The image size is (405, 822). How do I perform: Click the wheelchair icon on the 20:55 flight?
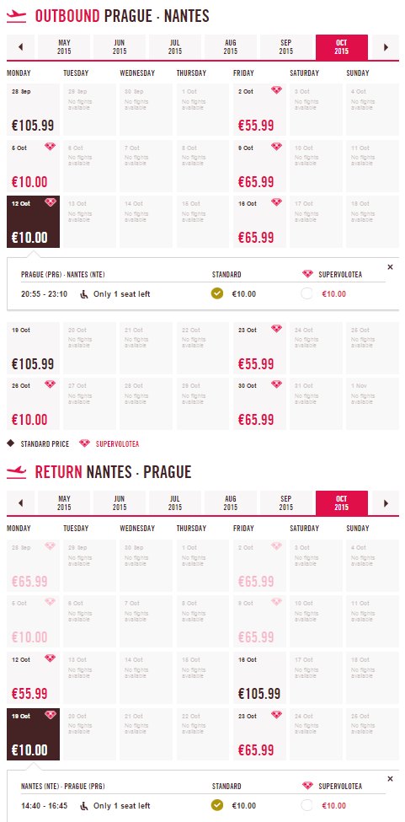(83, 294)
